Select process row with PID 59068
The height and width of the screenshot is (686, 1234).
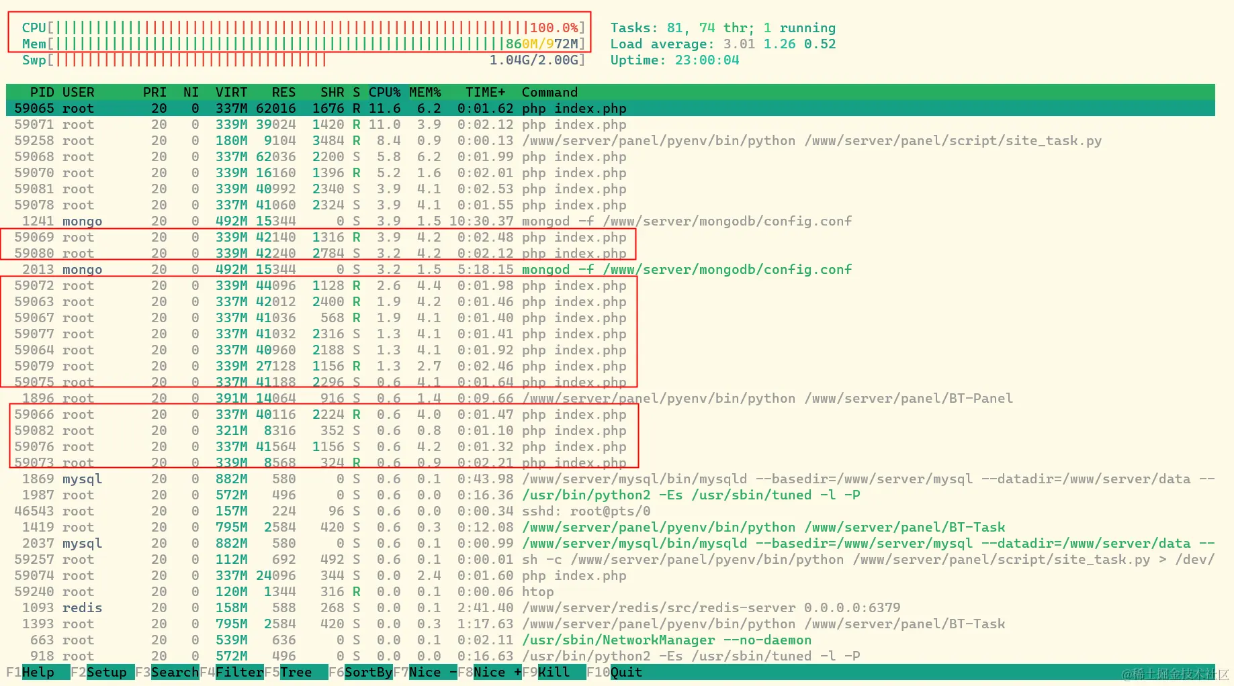(x=611, y=156)
